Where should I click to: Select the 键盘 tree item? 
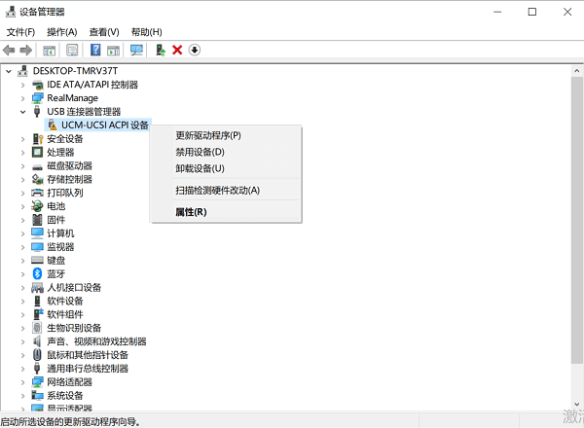coord(55,261)
